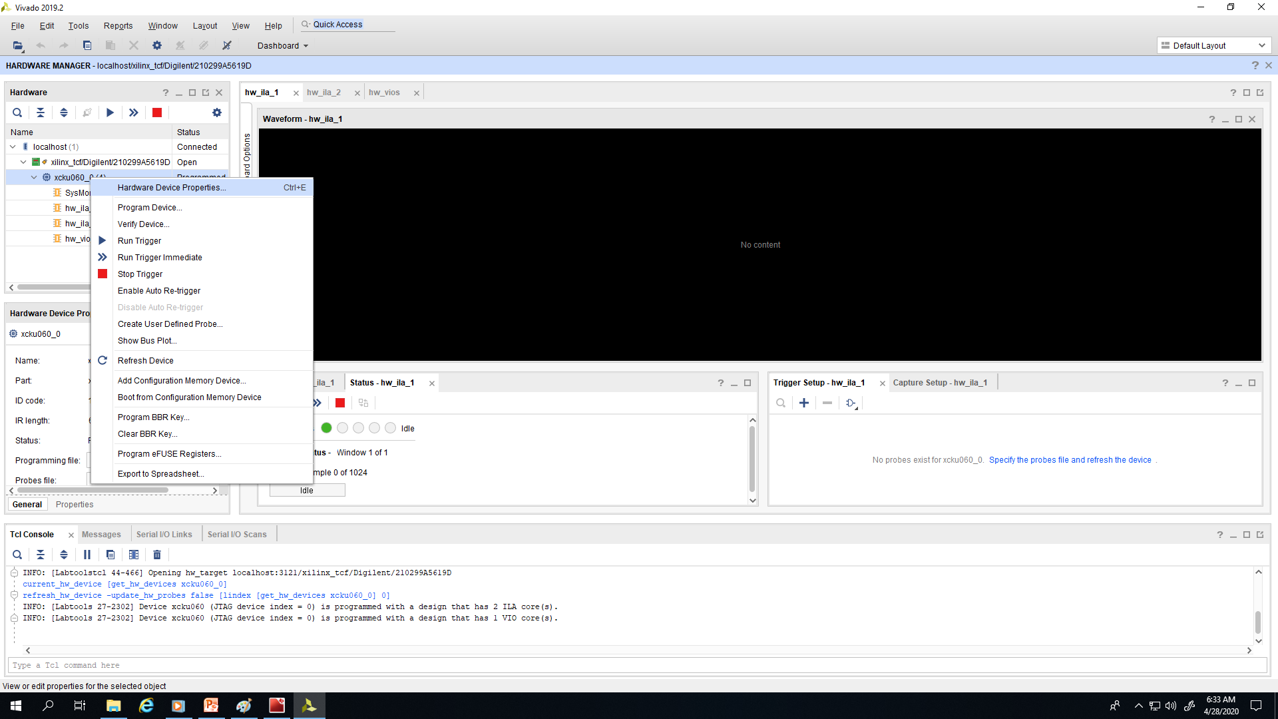Click Tcl Console horizontal scrollbar
1278x719 pixels.
637,650
